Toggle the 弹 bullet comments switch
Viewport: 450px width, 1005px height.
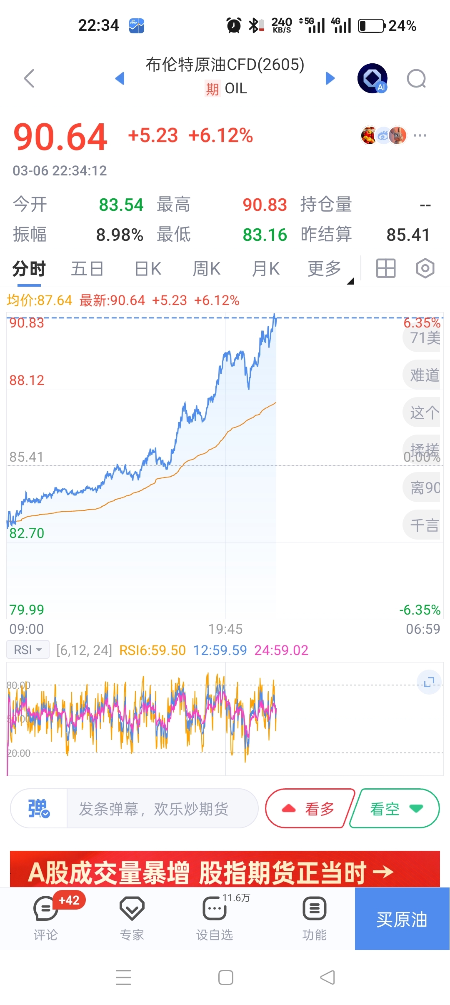pyautogui.click(x=39, y=808)
